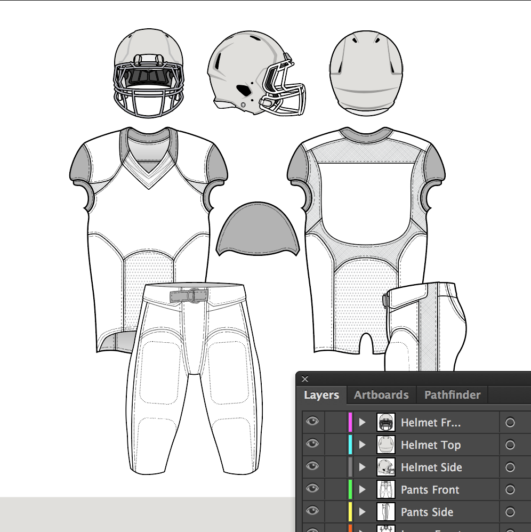Expand the Helmet Side layer

363,467
